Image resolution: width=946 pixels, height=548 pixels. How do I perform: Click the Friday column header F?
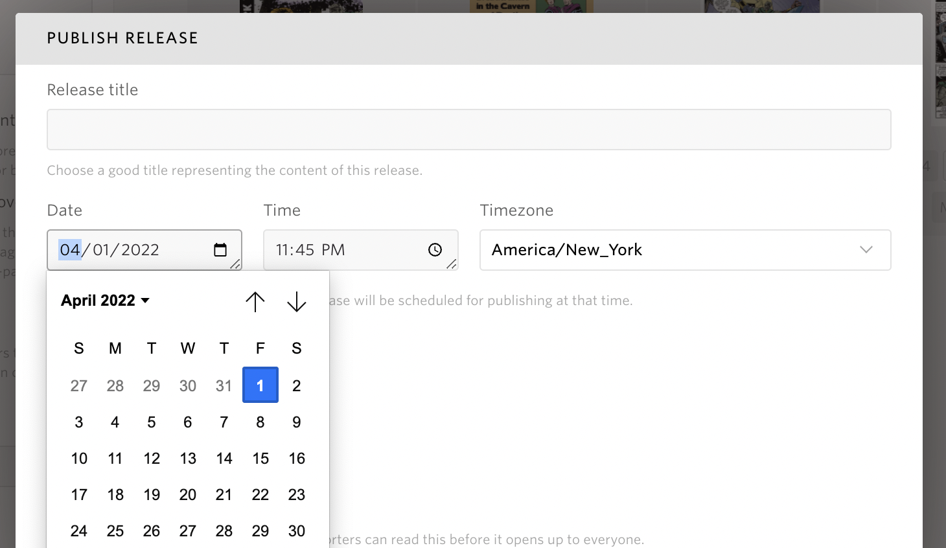260,348
